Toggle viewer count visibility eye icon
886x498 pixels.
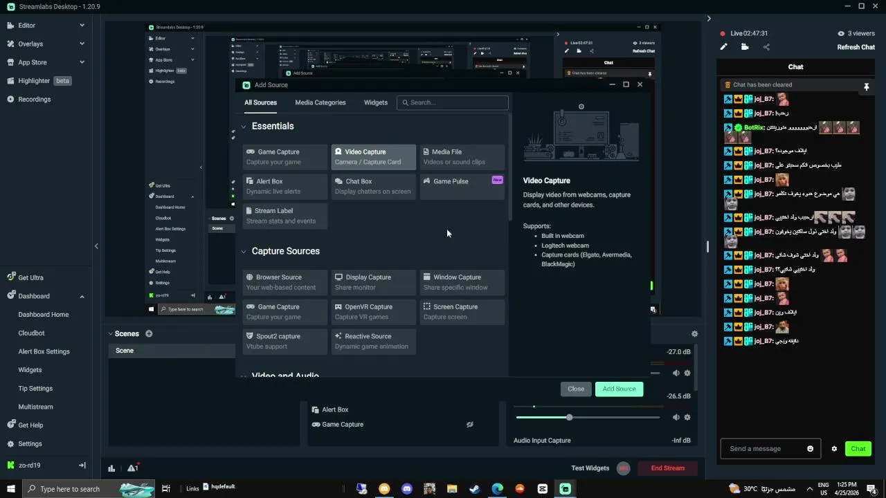(841, 33)
